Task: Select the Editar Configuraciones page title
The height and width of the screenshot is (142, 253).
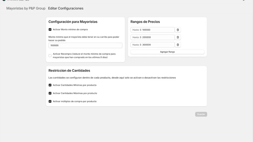Action: (x=66, y=8)
